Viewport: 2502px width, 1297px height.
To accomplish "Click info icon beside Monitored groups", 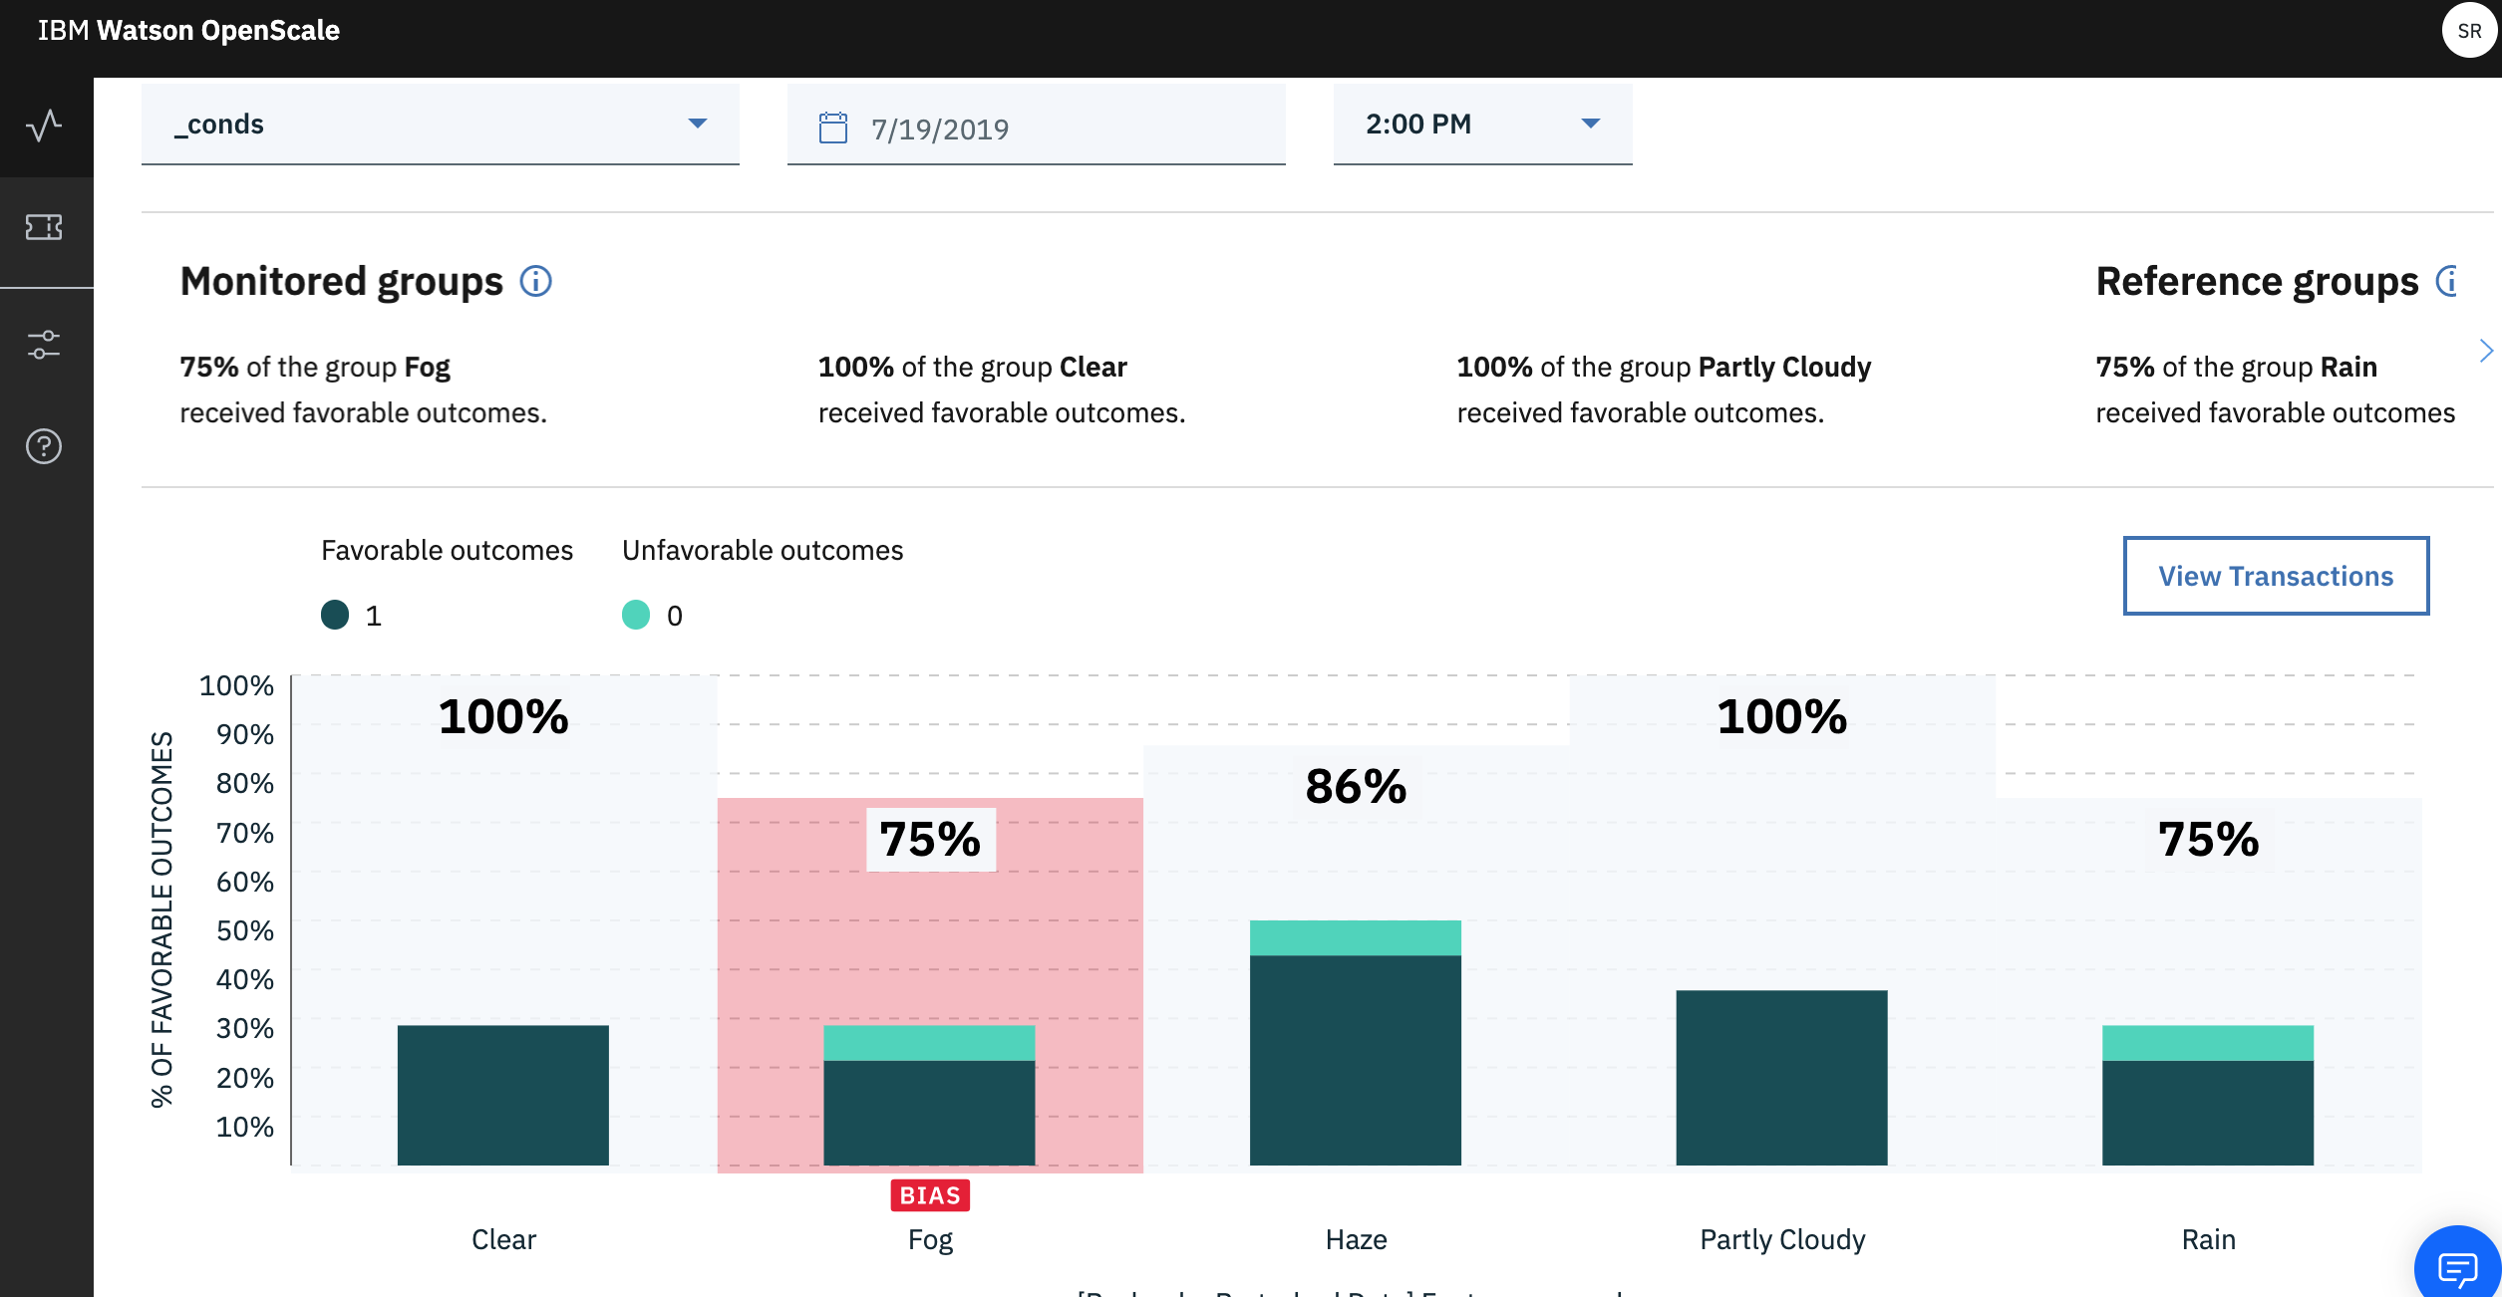I will 535,282.
